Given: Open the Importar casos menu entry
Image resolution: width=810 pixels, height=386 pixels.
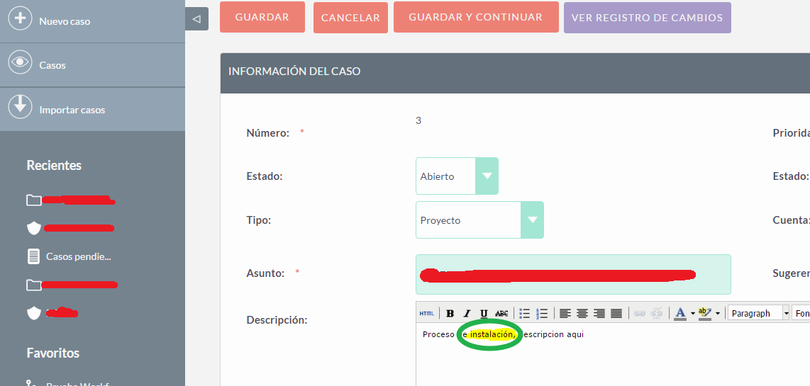Looking at the screenshot, I should click(92, 109).
